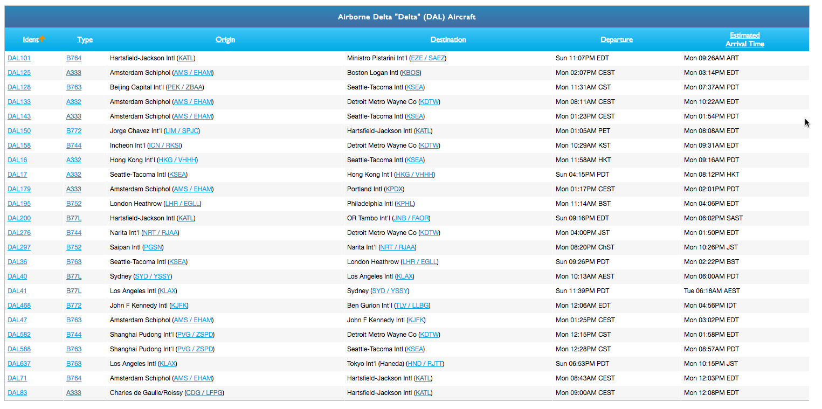Open flight DAL128
The width and height of the screenshot is (822, 409).
[19, 87]
